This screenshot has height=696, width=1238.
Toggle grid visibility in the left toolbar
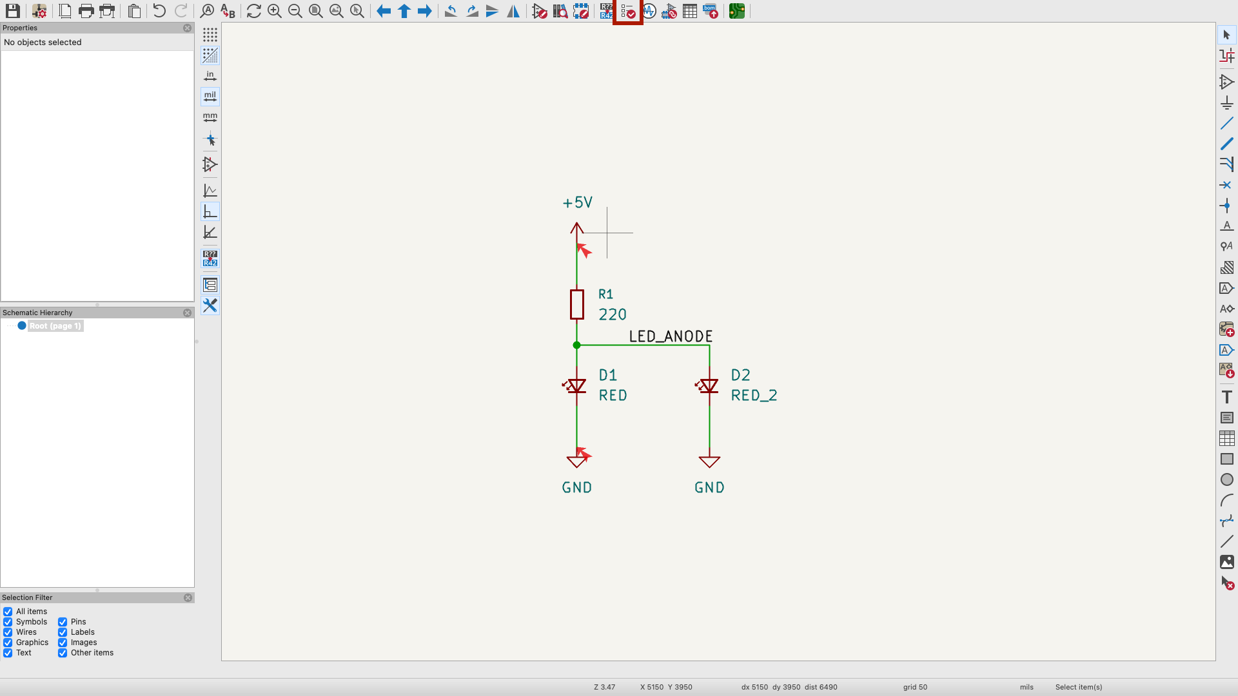coord(210,34)
